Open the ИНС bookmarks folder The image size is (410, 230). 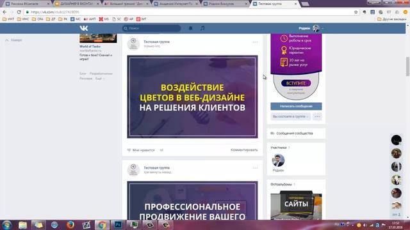coord(23,19)
